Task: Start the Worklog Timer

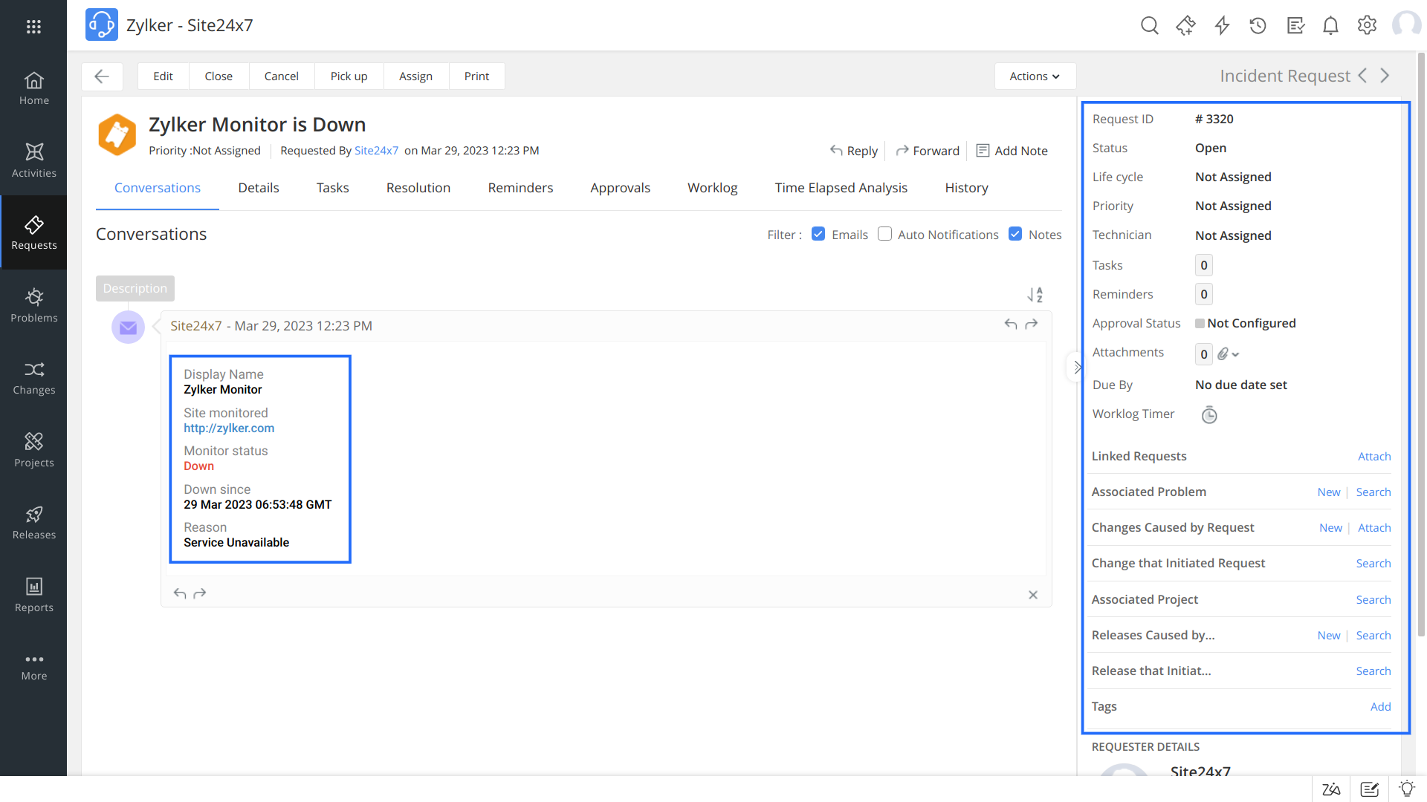Action: point(1209,415)
